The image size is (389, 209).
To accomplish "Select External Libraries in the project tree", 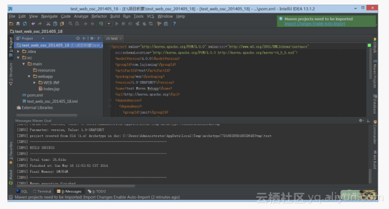I will click(34, 108).
